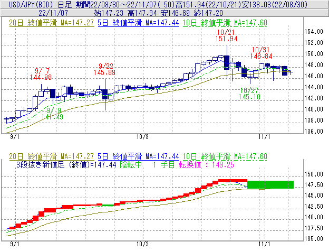The image size is (329, 251).
Task: Click the 1 手目 count text
Action: click(164, 165)
